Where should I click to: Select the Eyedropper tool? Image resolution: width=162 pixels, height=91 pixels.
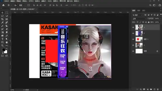coord(2,22)
